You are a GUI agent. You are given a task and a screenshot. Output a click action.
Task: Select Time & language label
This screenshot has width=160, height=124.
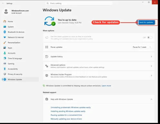(x=15, y=58)
